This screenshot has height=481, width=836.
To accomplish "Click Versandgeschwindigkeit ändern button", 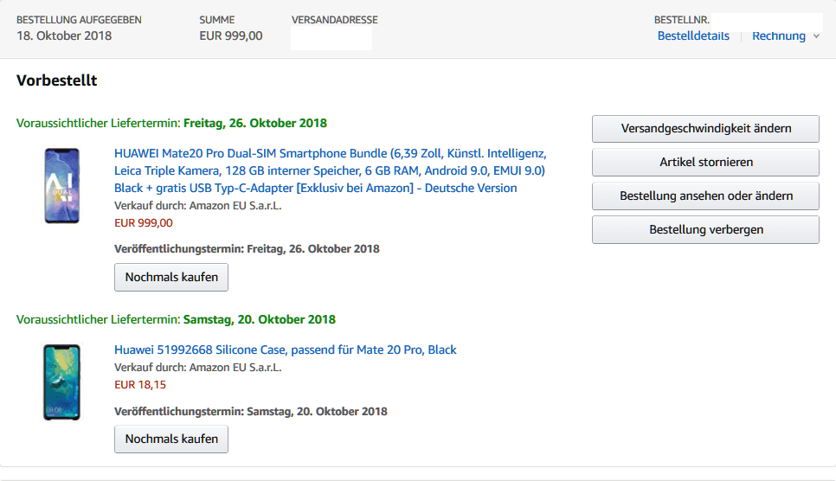I will (705, 129).
